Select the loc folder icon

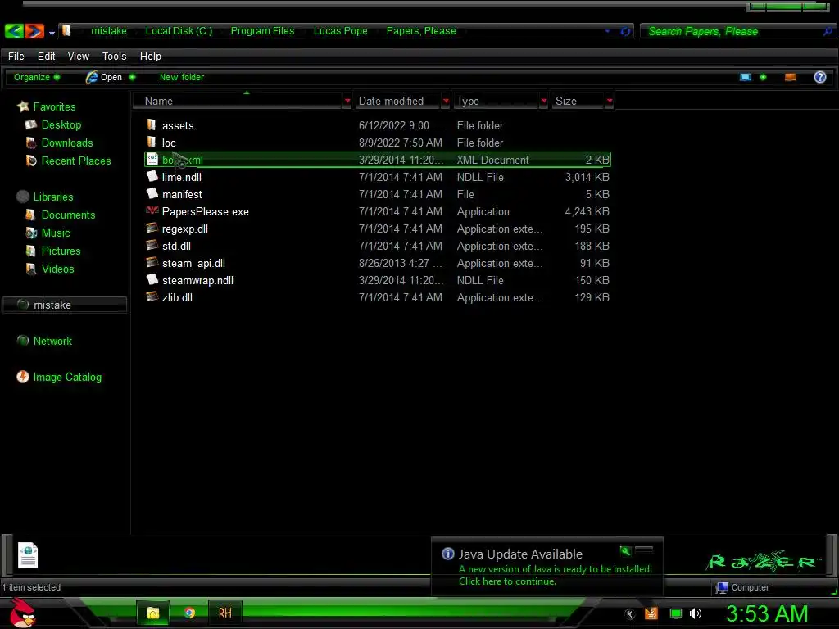tap(152, 142)
